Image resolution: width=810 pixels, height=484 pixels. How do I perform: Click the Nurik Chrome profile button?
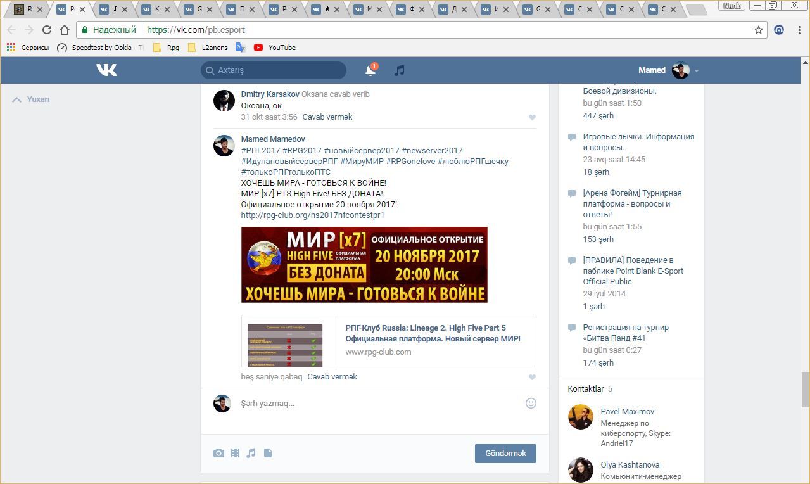pyautogui.click(x=731, y=6)
